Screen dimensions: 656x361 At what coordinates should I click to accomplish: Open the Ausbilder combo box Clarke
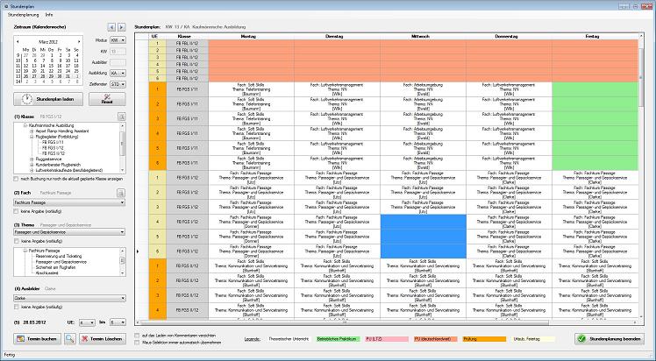pyautogui.click(x=69, y=298)
